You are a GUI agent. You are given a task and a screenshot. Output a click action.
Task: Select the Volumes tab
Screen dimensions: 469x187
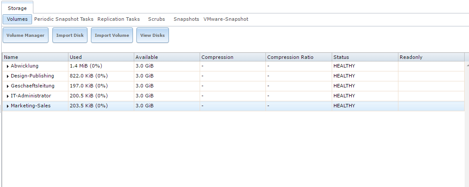click(x=17, y=19)
